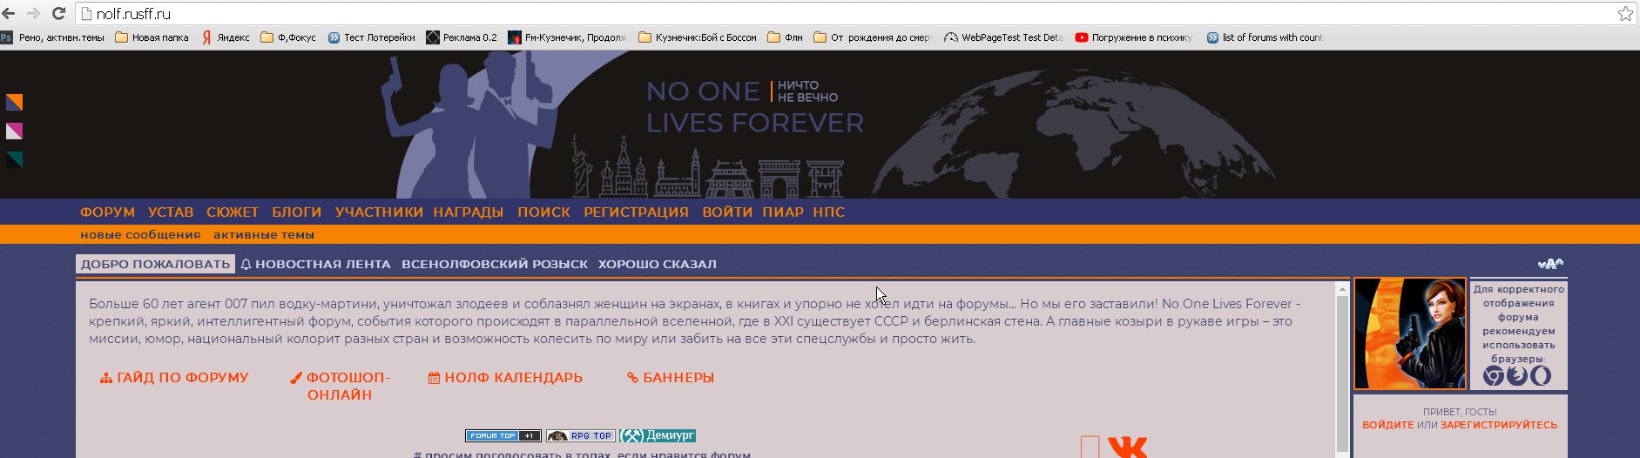Viewport: 1640px width, 458px height.
Task: Switch to the ВСЕНОЛФОВСКИЙ РОЗЫСК tab
Action: [495, 264]
